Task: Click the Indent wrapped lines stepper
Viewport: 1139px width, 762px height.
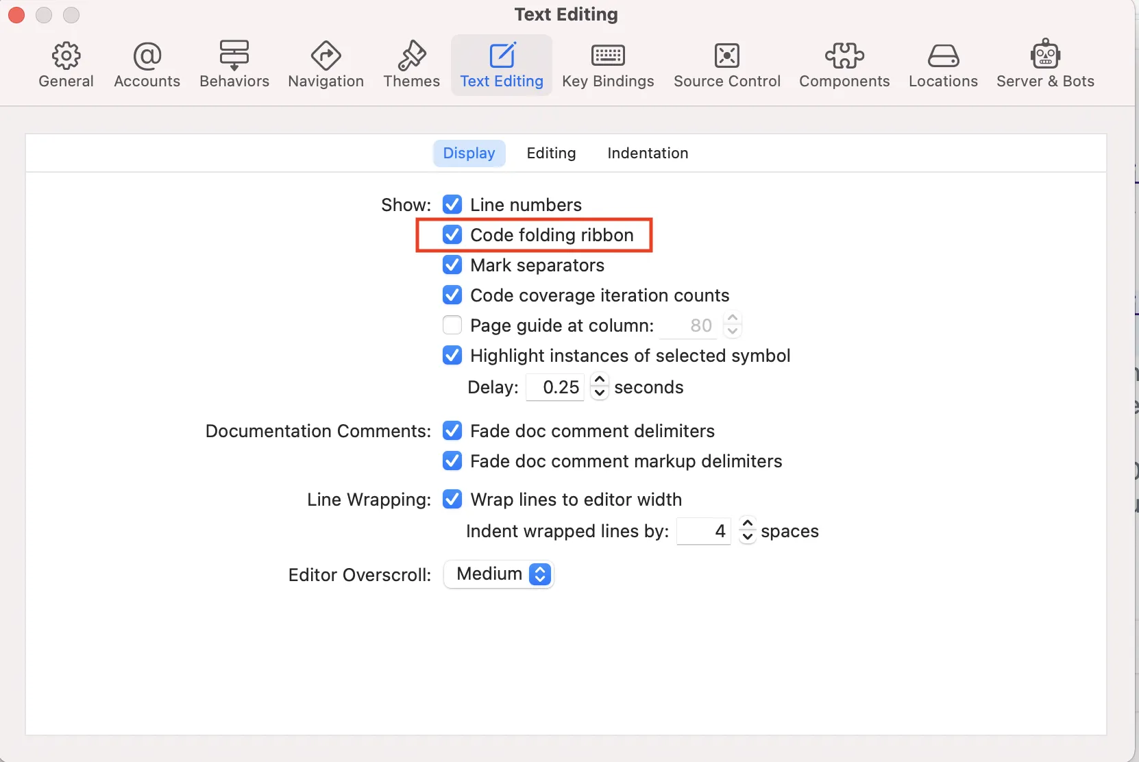Action: point(748,530)
